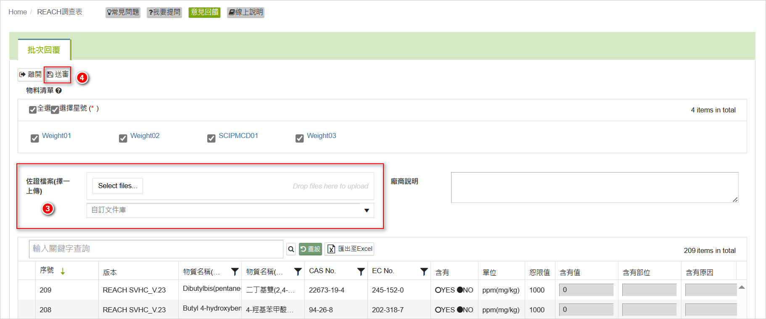The width and height of the screenshot is (766, 319).
Task: Expand the 自訂文件庫 dropdown
Action: (367, 210)
